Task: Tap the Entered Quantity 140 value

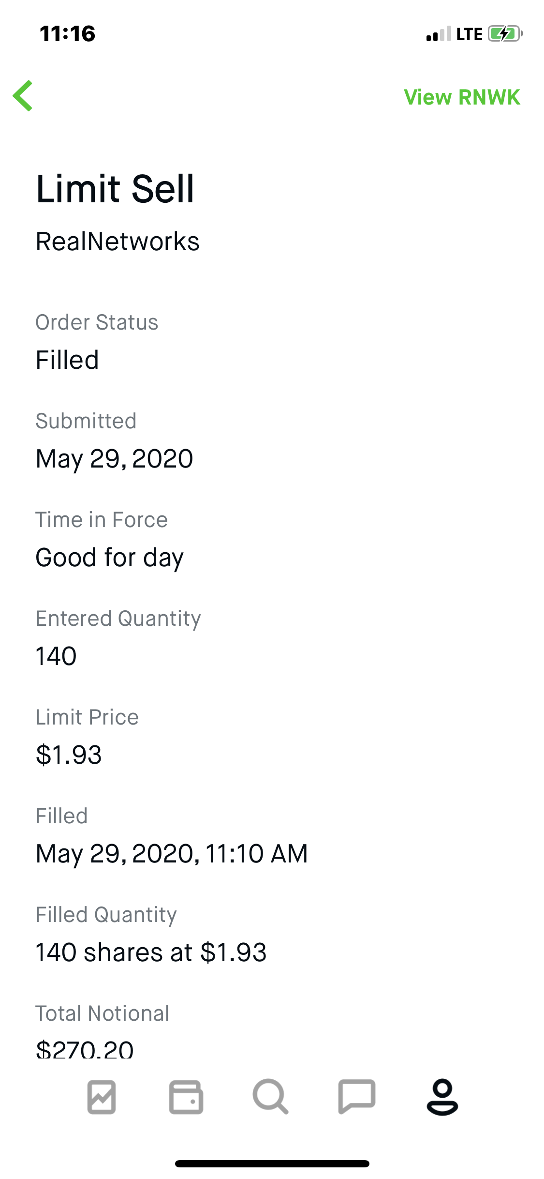Action: coord(56,656)
